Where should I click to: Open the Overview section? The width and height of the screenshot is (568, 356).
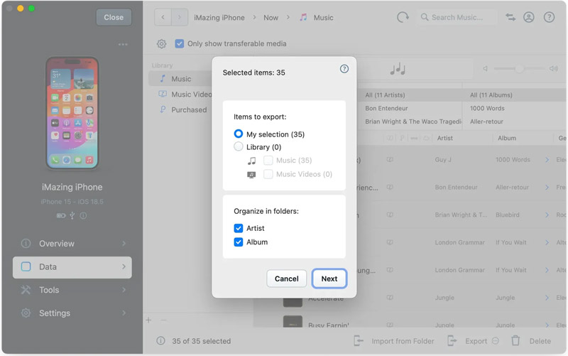(x=72, y=244)
